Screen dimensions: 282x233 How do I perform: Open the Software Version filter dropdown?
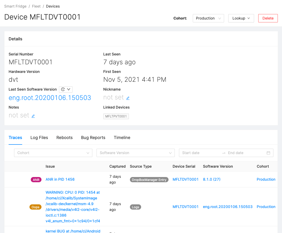pos(135,153)
